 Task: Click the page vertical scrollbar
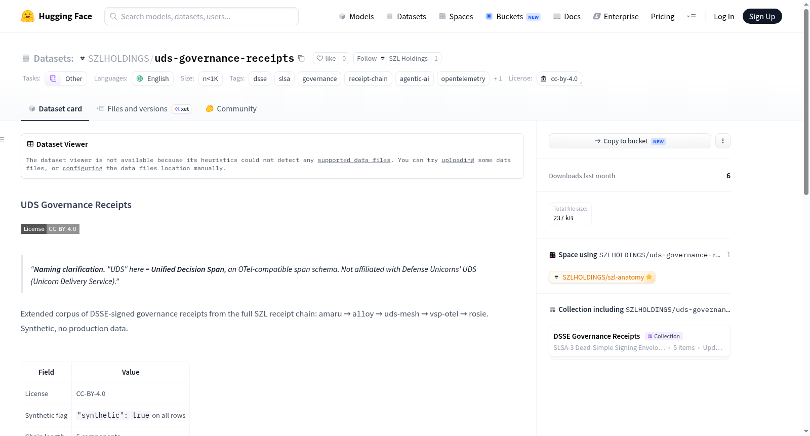806,101
